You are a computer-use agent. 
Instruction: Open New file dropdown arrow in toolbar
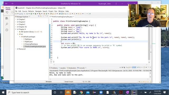pyautogui.click(x=18, y=14)
